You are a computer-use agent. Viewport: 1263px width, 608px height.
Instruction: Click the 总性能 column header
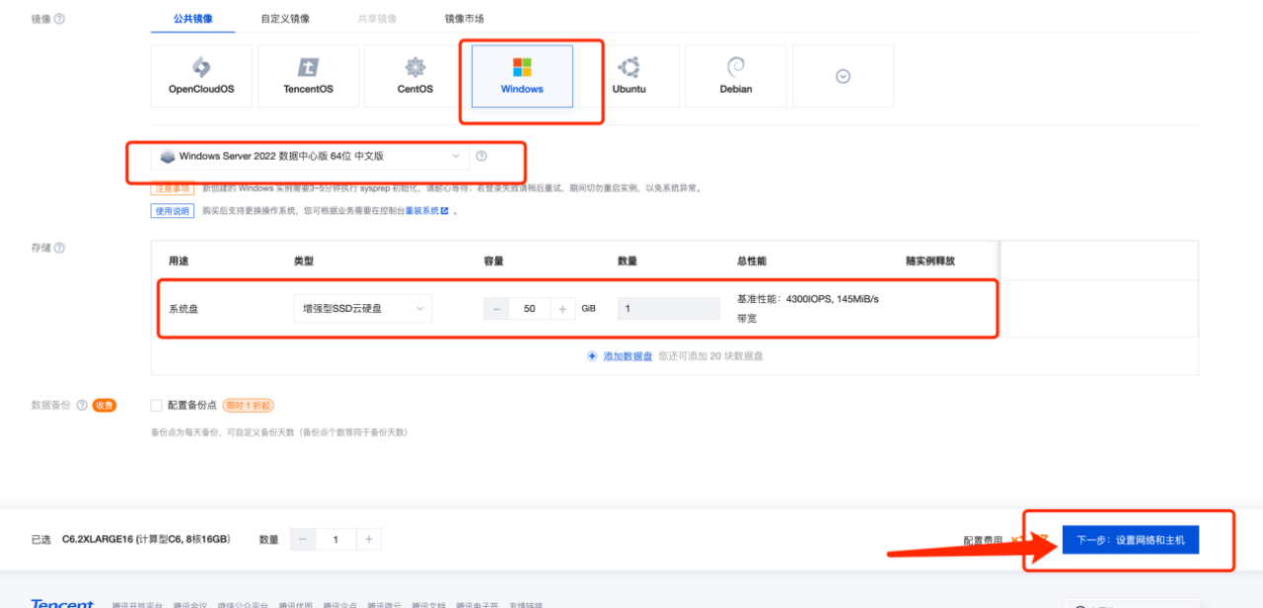click(752, 262)
